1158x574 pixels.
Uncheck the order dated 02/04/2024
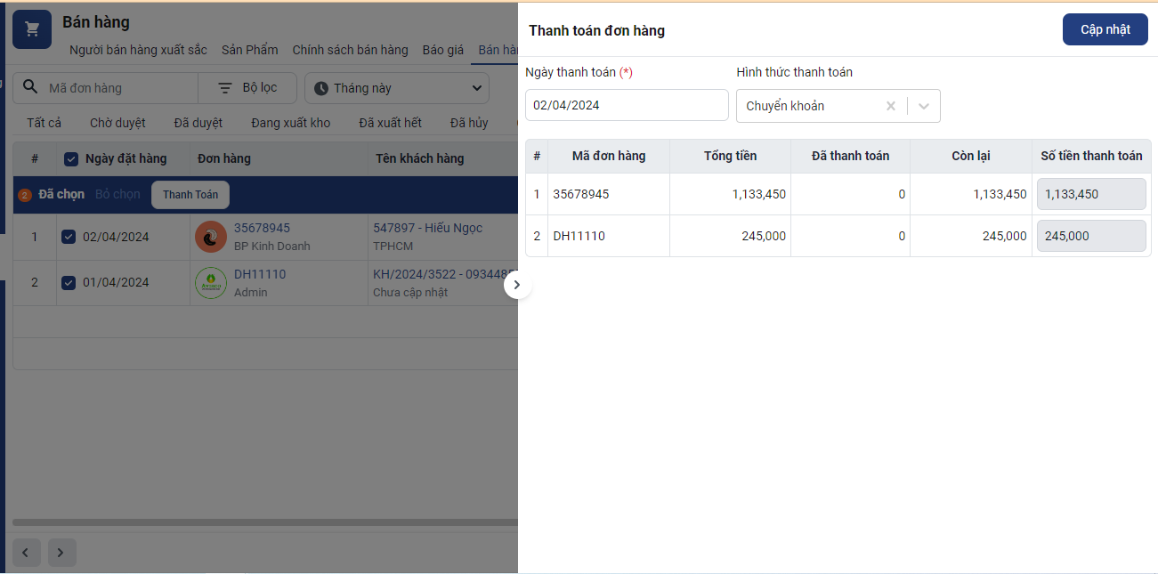coord(69,237)
